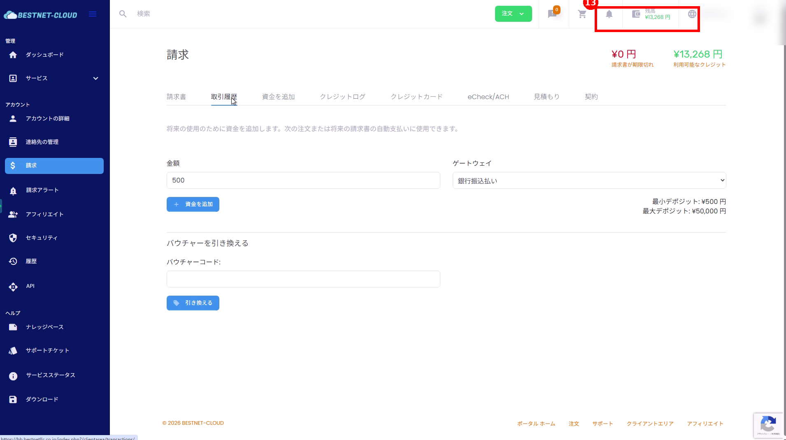Screen dimensions: 786x440
Task: Switch to the 請求書 tab
Action: (176, 97)
